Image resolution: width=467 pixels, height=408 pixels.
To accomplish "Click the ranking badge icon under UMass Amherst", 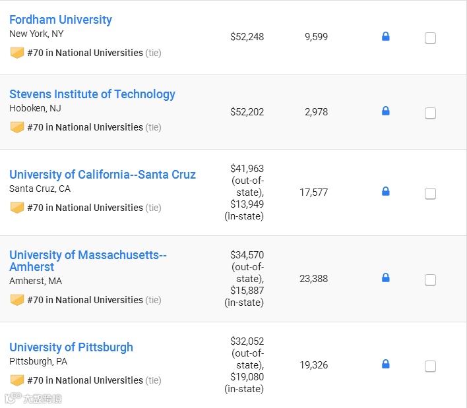I will pyautogui.click(x=17, y=300).
